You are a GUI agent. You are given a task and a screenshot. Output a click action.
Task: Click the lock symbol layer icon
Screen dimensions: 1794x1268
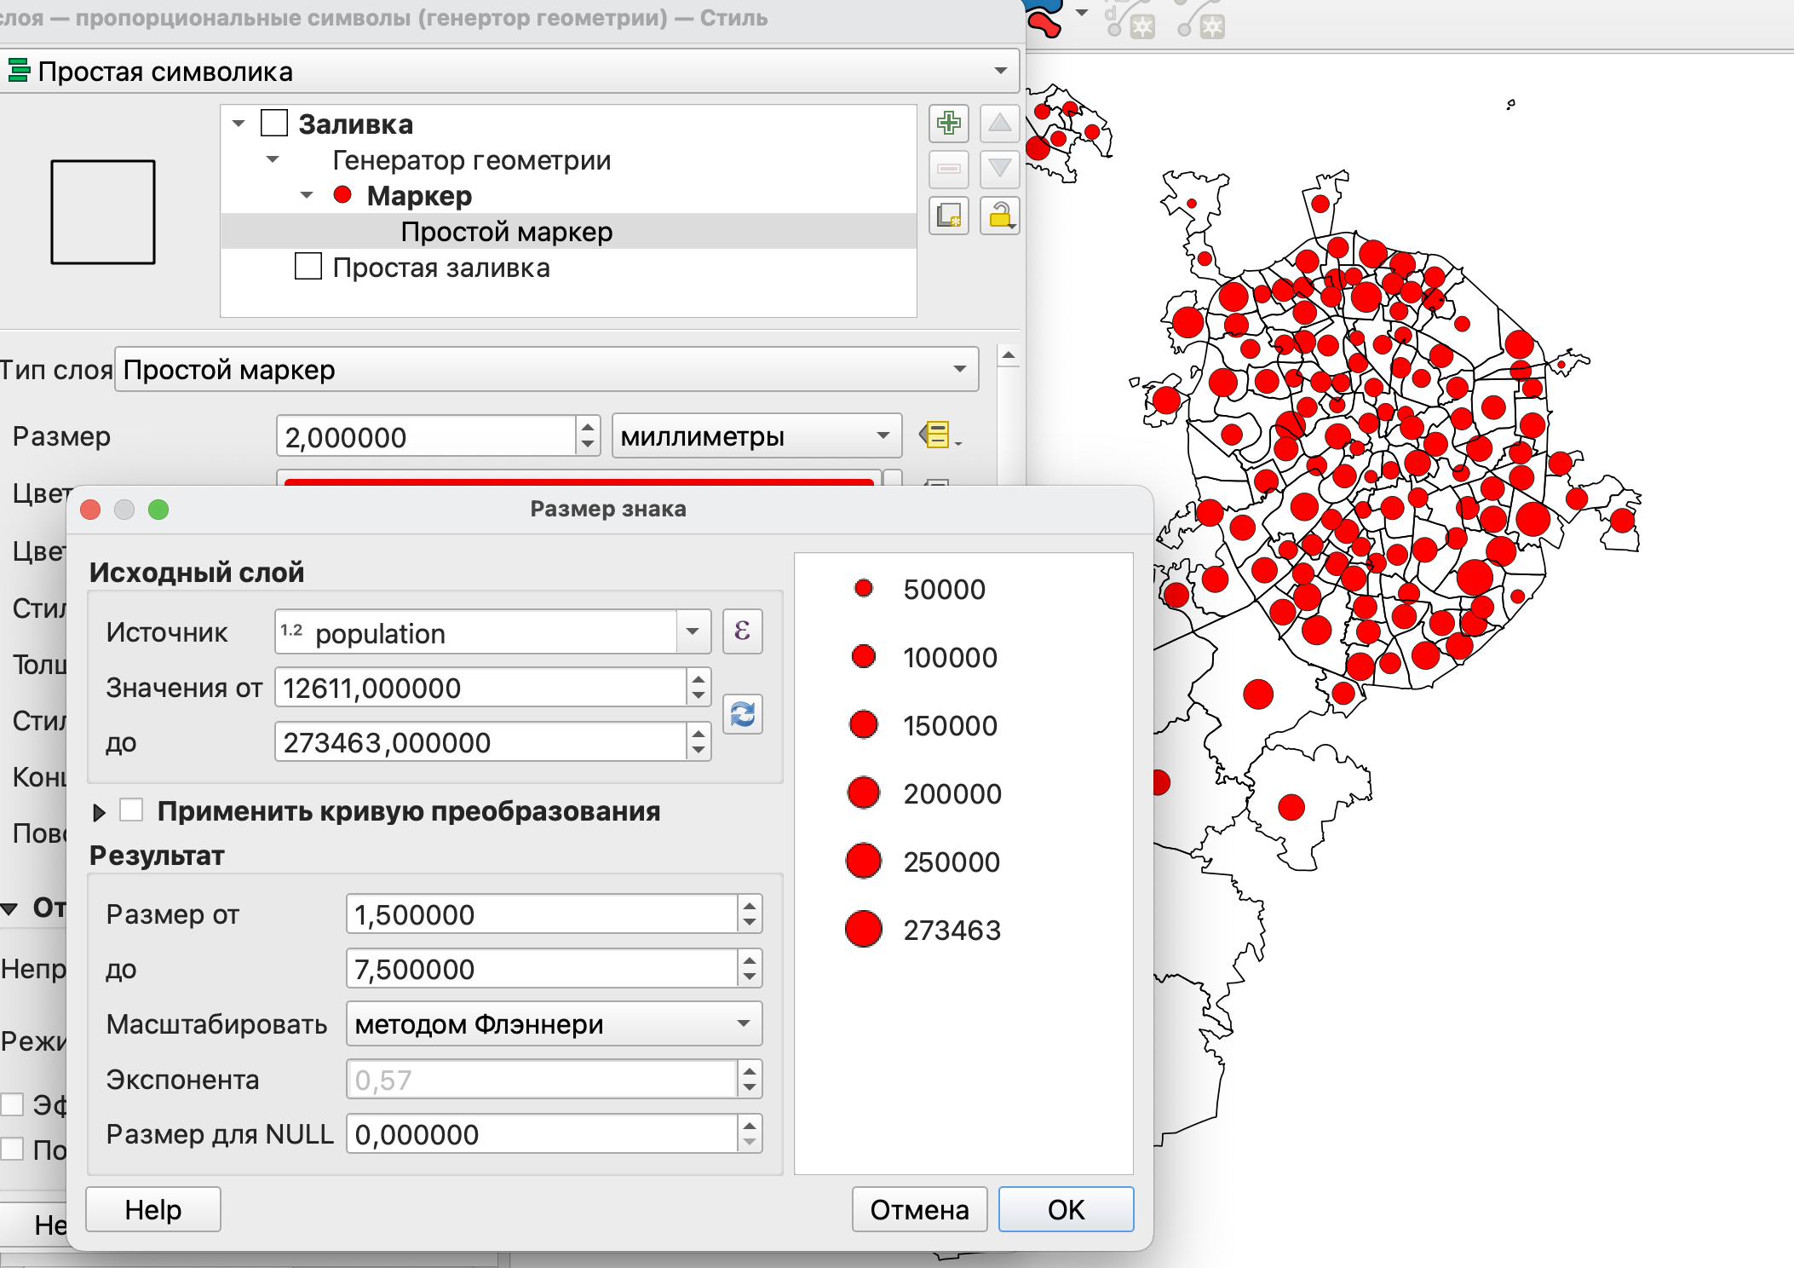tap(999, 216)
